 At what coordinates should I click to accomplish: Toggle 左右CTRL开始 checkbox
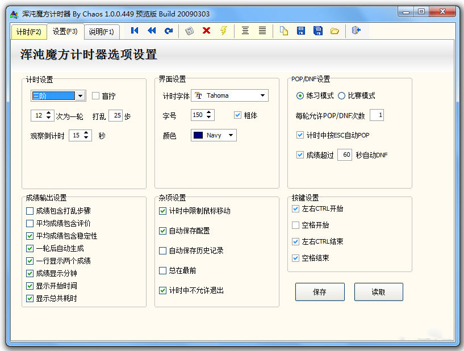pos(295,208)
